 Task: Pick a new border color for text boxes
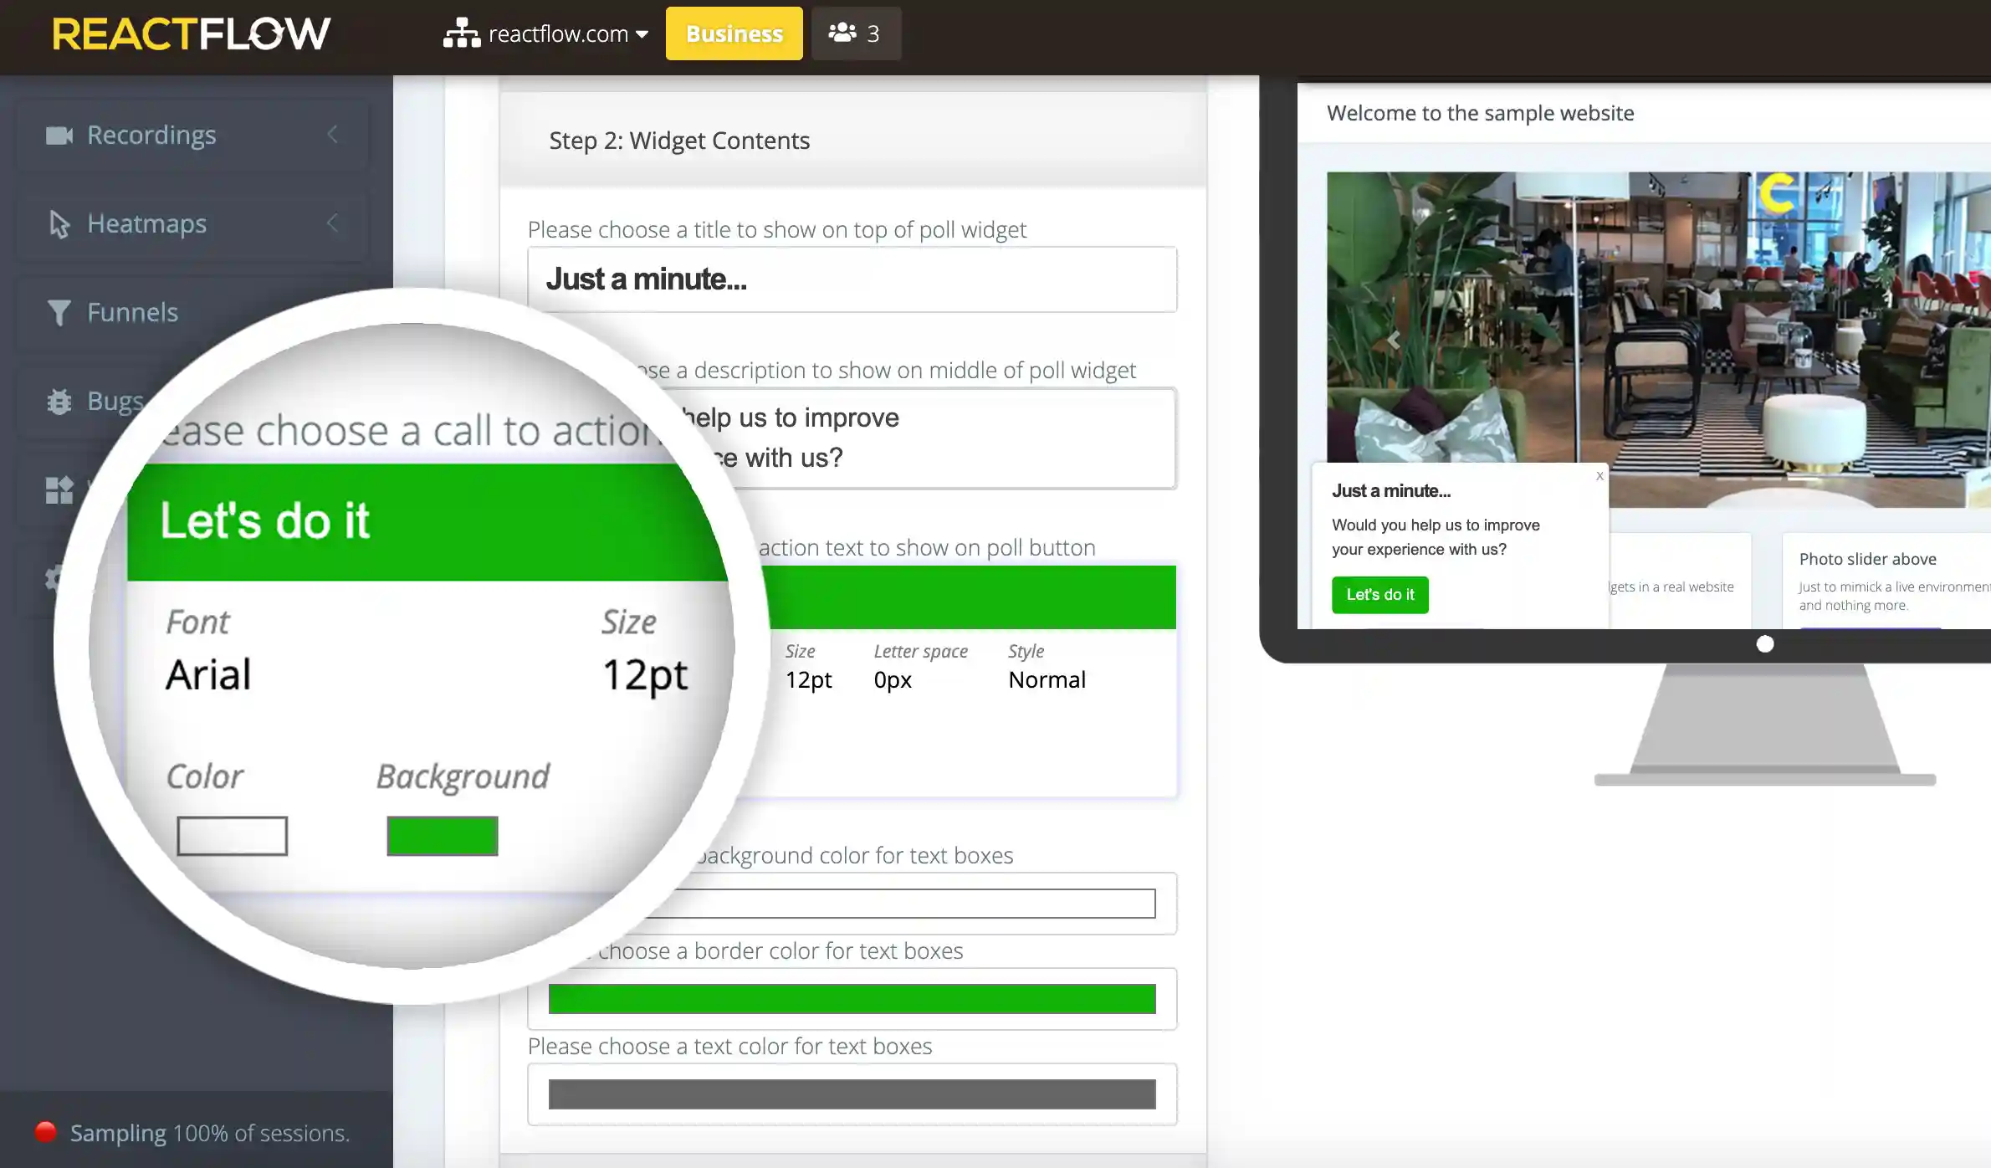[852, 998]
